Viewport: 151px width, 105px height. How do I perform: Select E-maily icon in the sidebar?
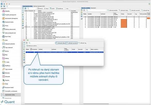tap(3, 62)
